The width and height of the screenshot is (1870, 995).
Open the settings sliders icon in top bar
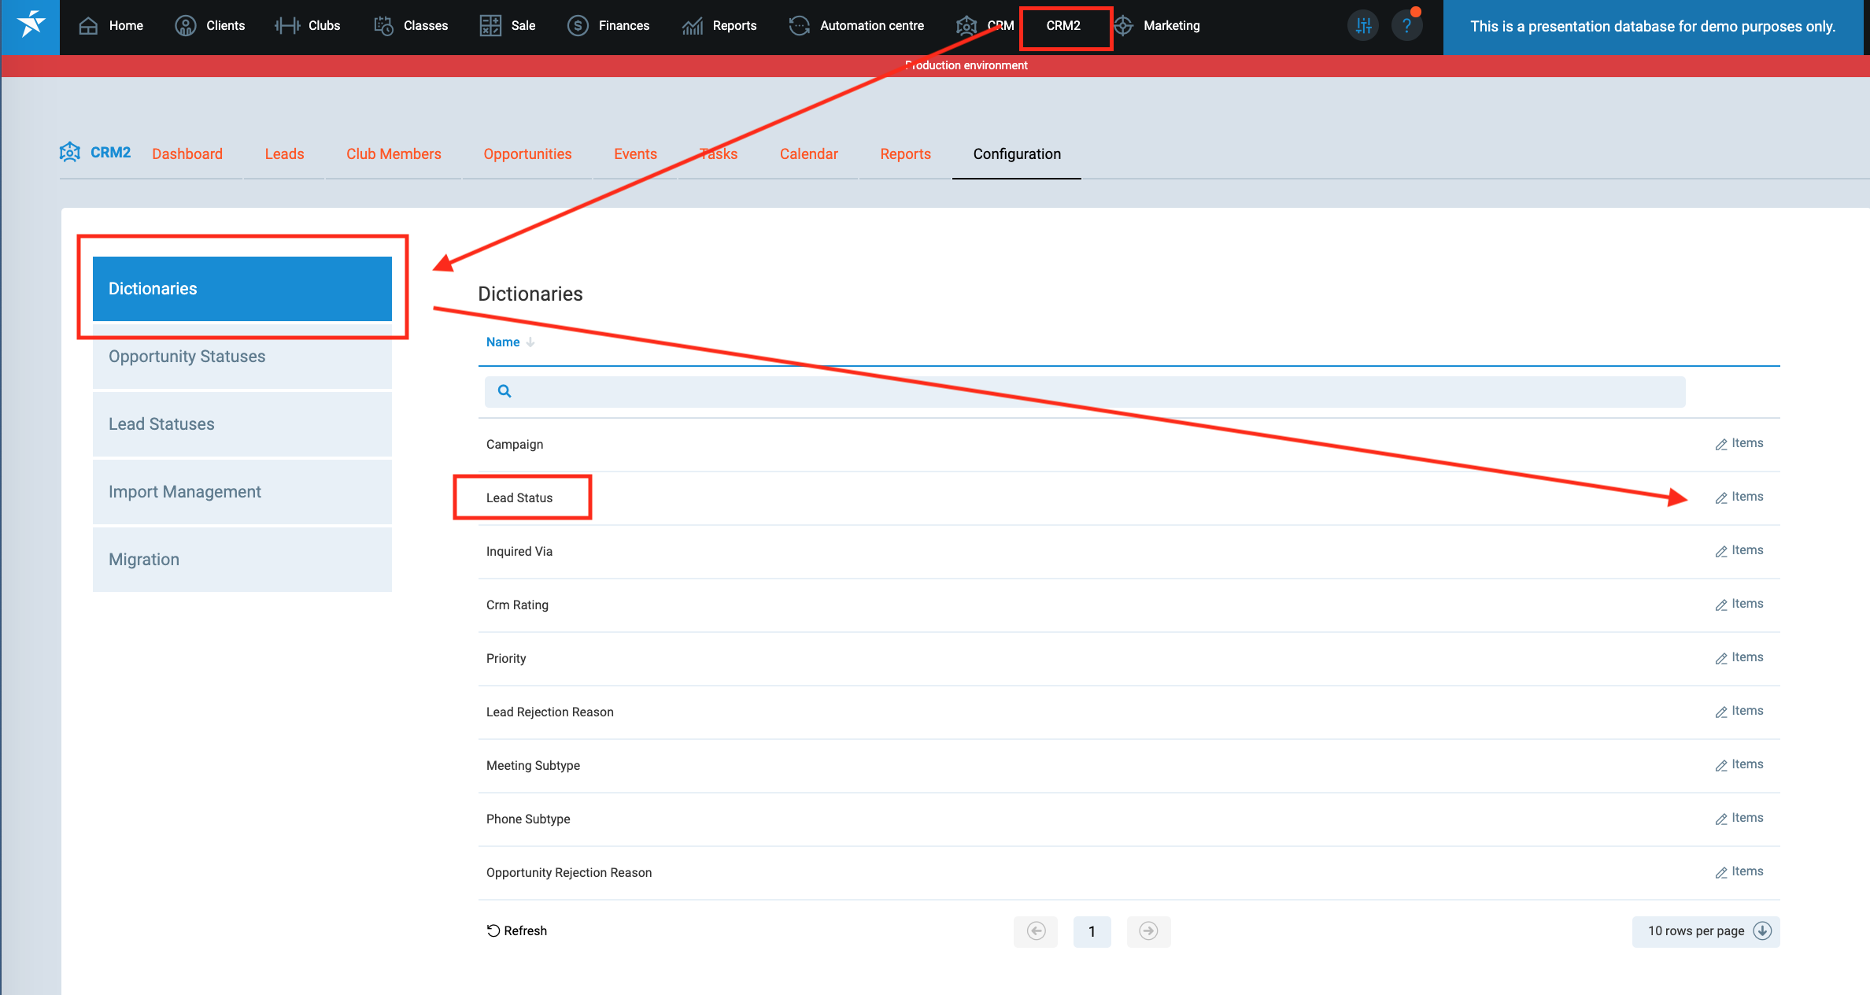coord(1363,26)
